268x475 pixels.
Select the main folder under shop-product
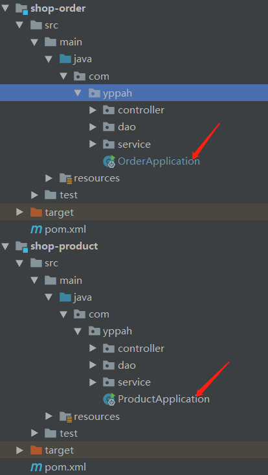pyautogui.click(x=71, y=280)
